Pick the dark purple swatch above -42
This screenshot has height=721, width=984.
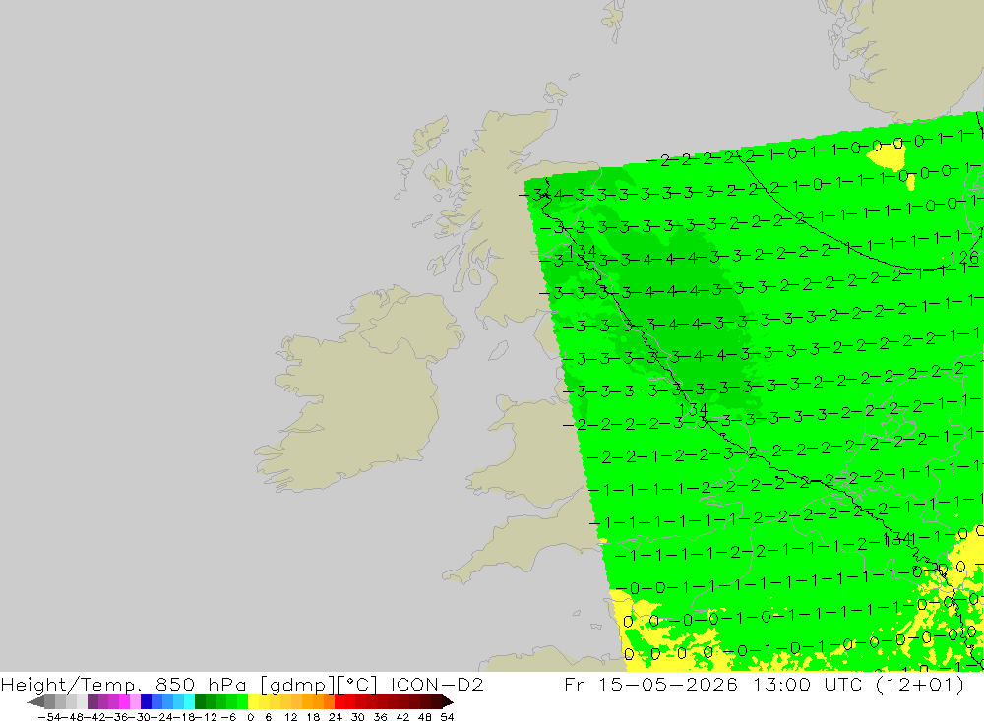click(92, 701)
